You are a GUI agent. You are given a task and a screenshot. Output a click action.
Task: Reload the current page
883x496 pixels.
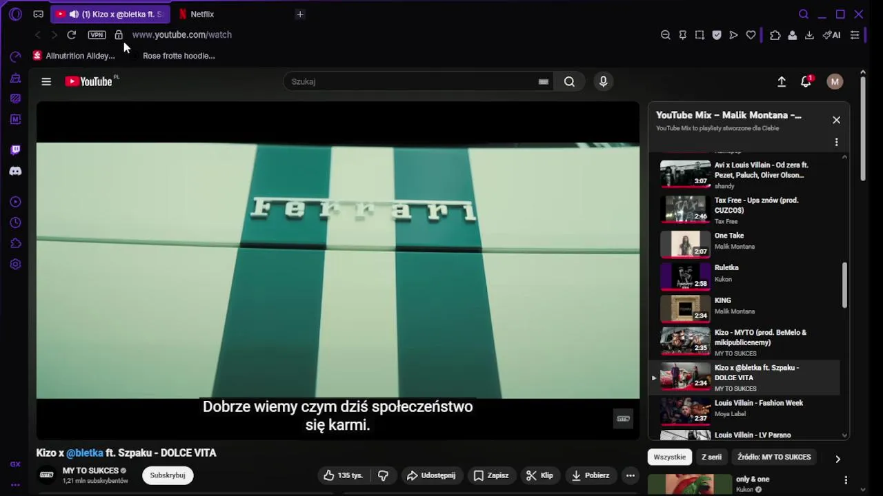[71, 34]
